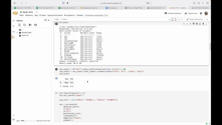Open the Изменить menu
The height and width of the screenshot is (125, 222).
coord(29,15)
